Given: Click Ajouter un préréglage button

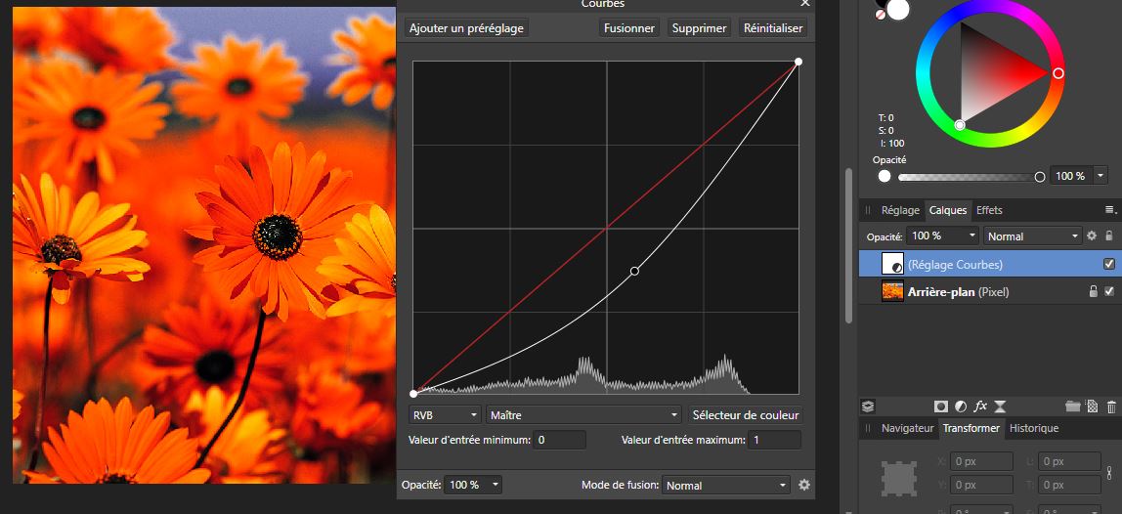Looking at the screenshot, I should pyautogui.click(x=466, y=28).
